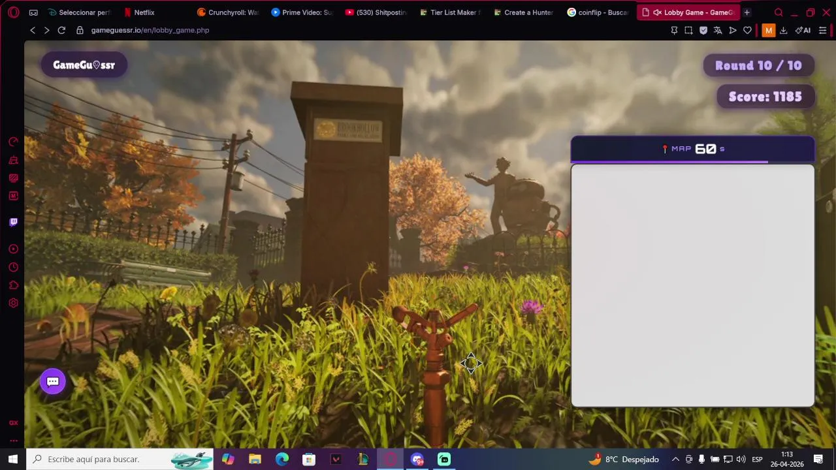Switch to the coinflip search tab
This screenshot has height=470, width=836.
pos(599,12)
